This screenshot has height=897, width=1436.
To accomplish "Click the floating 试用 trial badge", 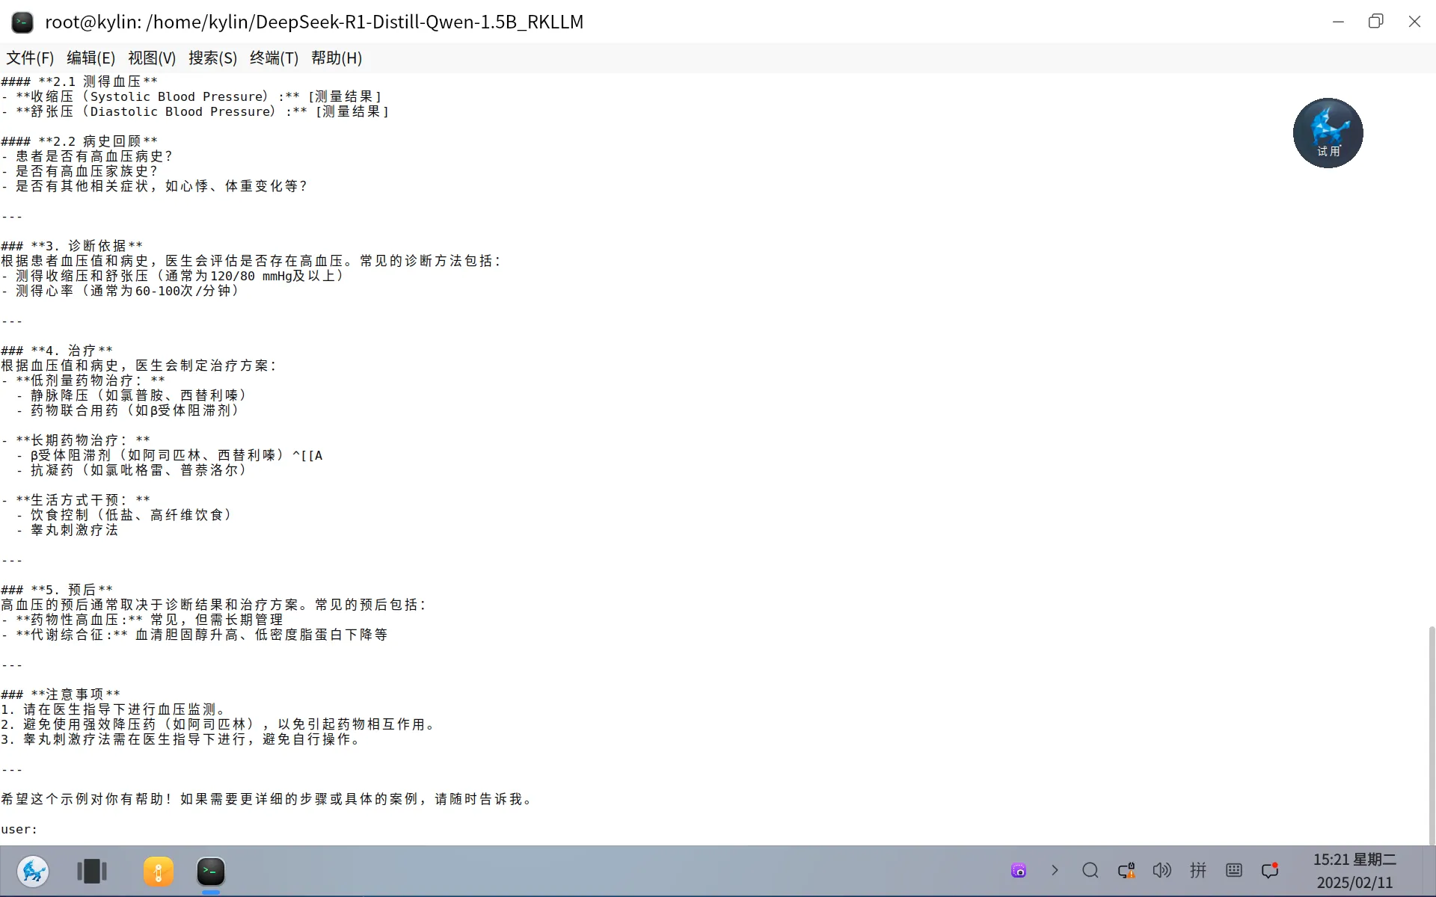I will [1328, 133].
